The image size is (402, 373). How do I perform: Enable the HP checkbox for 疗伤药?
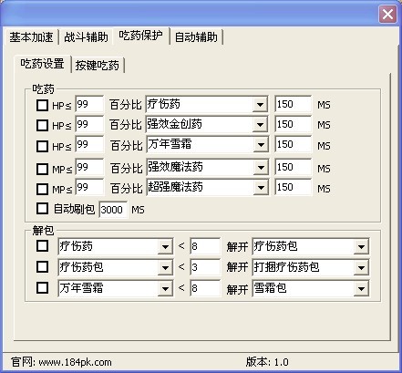42,105
